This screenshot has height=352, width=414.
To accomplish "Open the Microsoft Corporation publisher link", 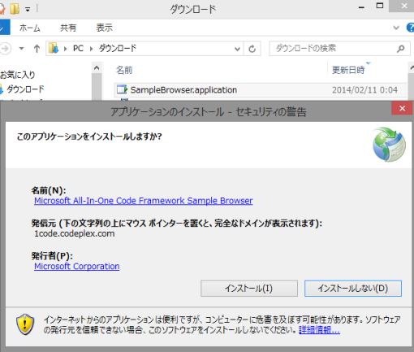I will pyautogui.click(x=77, y=267).
